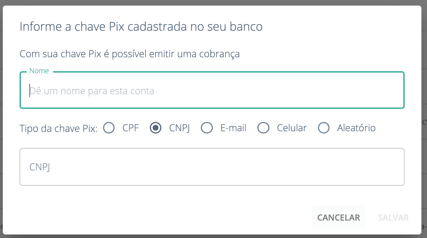Click the Nome field label
Viewport: 427px width, 238px height.
pos(39,70)
